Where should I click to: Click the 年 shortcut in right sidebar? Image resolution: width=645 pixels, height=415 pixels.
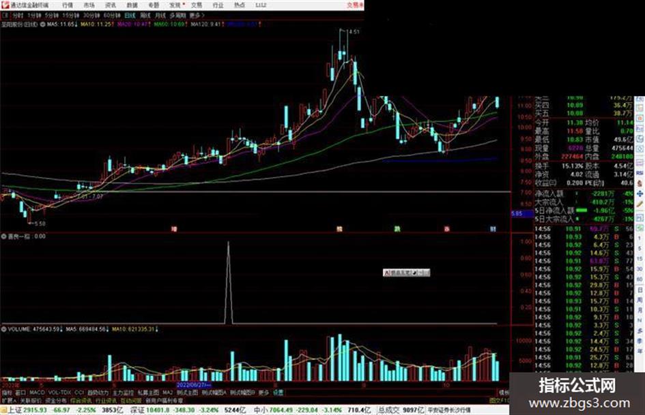click(640, 352)
